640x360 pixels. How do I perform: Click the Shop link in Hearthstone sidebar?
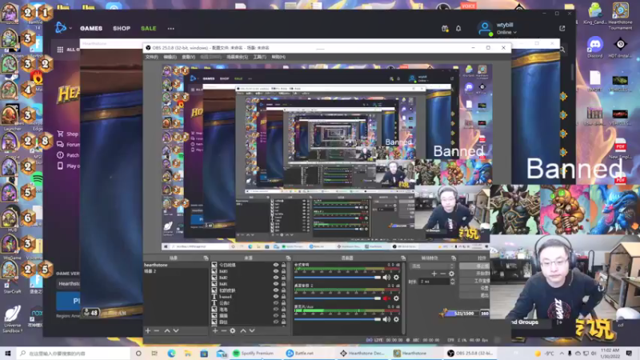click(68, 134)
